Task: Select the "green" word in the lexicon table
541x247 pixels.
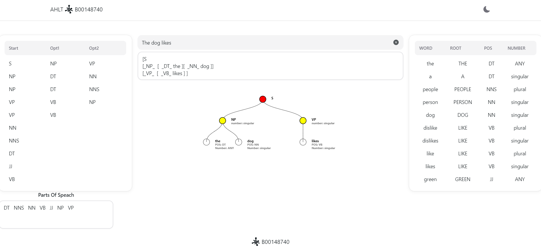Action: (x=430, y=179)
